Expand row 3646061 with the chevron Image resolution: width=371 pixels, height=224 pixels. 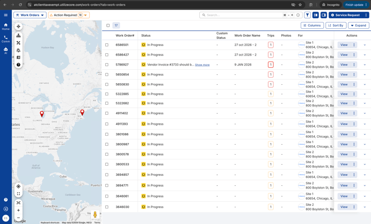364,196
